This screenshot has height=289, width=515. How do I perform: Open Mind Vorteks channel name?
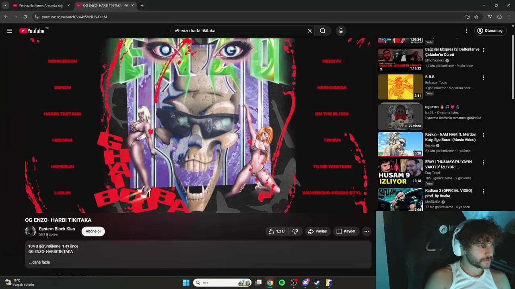pyautogui.click(x=435, y=61)
